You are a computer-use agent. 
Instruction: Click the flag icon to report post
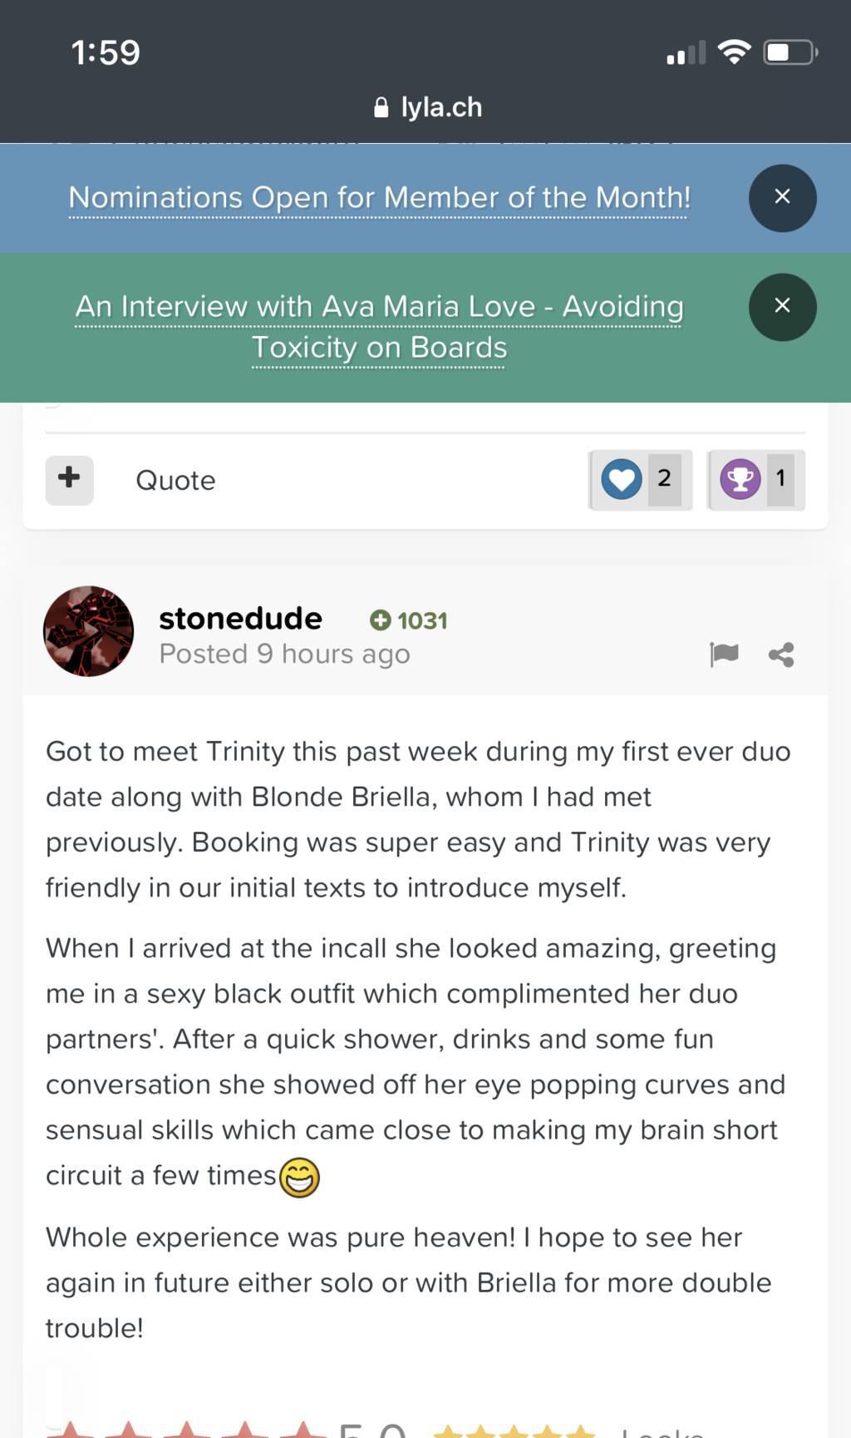click(724, 655)
